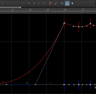This screenshot has height=94, width=96.
Task: Click the greyed blue crossed-curves icon
Action: pos(44,3)
